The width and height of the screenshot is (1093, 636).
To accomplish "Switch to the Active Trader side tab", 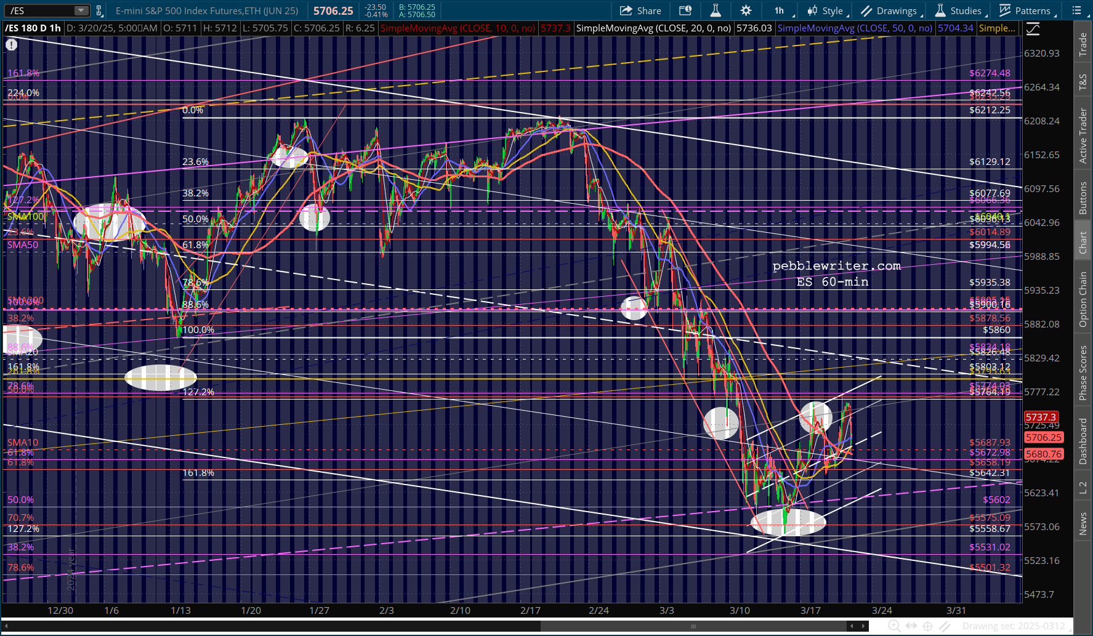I will click(1083, 135).
